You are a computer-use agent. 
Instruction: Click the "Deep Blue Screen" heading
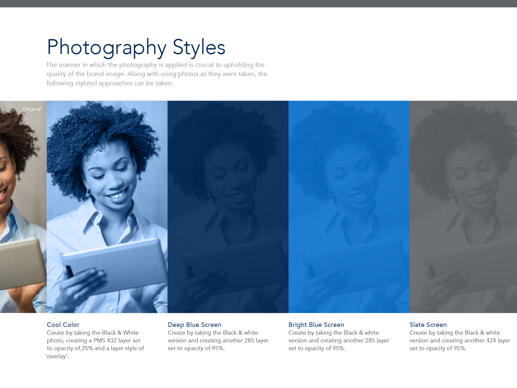(x=195, y=325)
